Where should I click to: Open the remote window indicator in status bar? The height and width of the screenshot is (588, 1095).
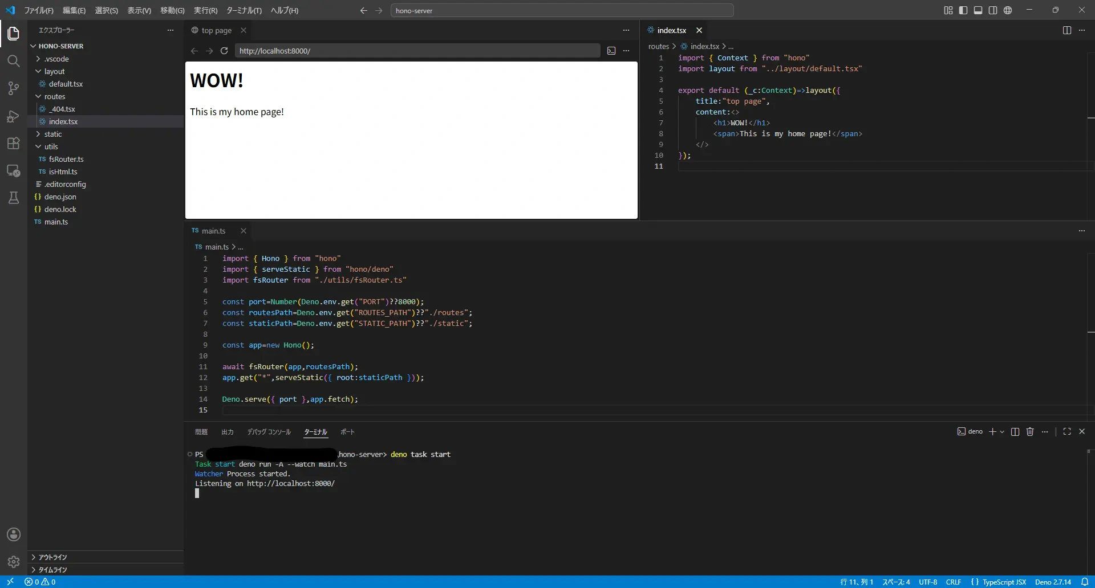(10, 582)
